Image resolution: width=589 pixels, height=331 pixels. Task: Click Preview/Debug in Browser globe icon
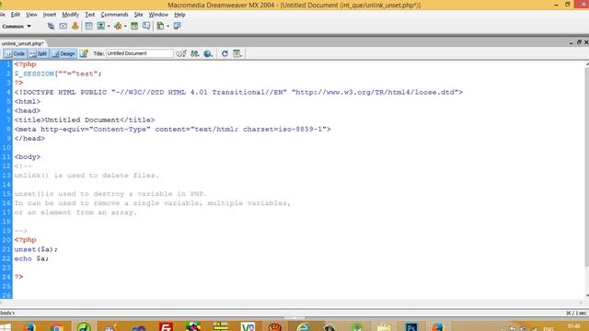tap(208, 53)
